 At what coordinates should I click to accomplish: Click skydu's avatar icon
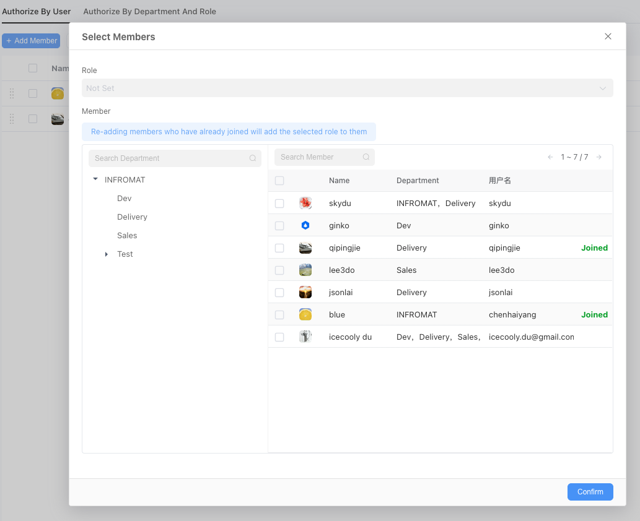[x=305, y=203]
